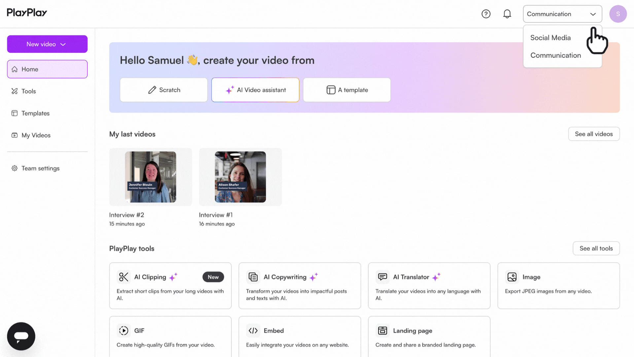Open the help question mark icon
The width and height of the screenshot is (634, 357).
486,14
